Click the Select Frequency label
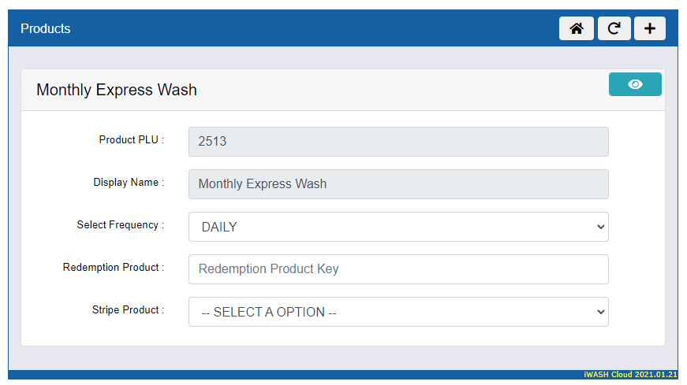Screen dimensions: 687x385 (x=120, y=225)
